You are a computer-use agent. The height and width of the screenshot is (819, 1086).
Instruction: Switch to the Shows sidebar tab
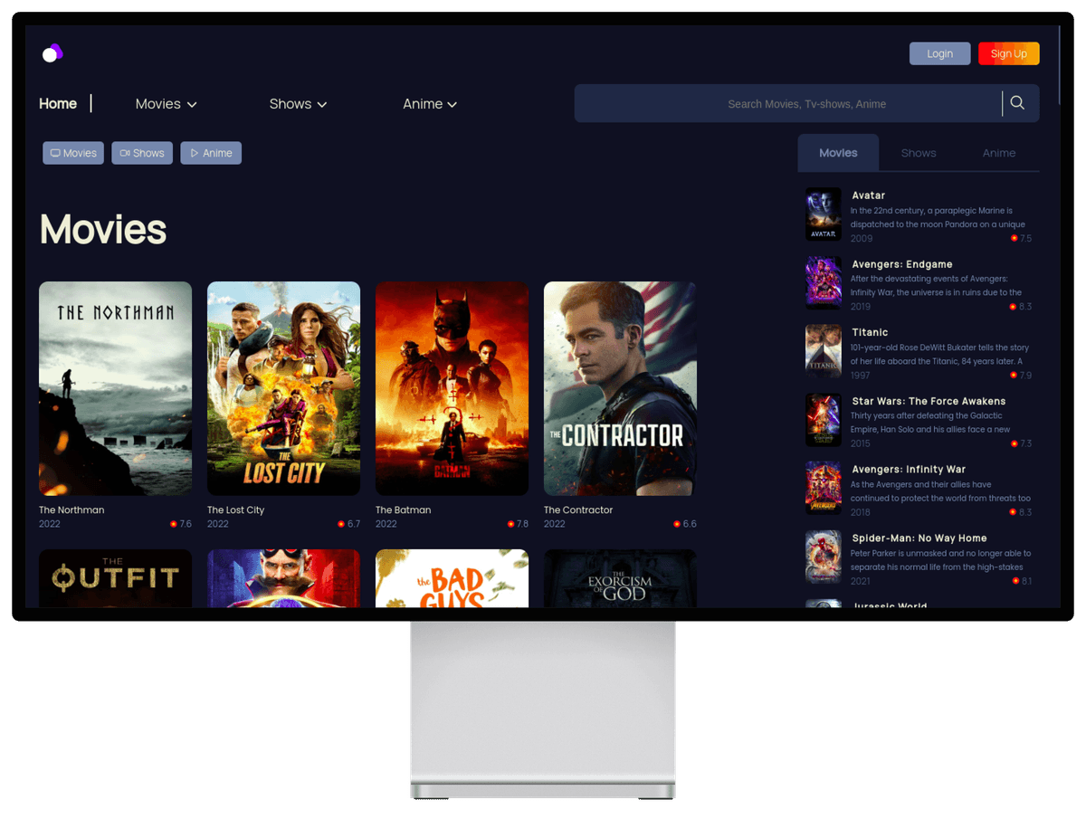pyautogui.click(x=919, y=153)
